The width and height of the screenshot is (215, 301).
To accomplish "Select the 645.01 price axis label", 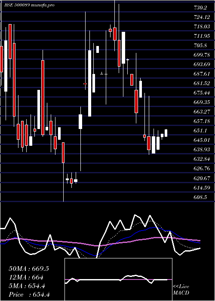I will point(202,140).
